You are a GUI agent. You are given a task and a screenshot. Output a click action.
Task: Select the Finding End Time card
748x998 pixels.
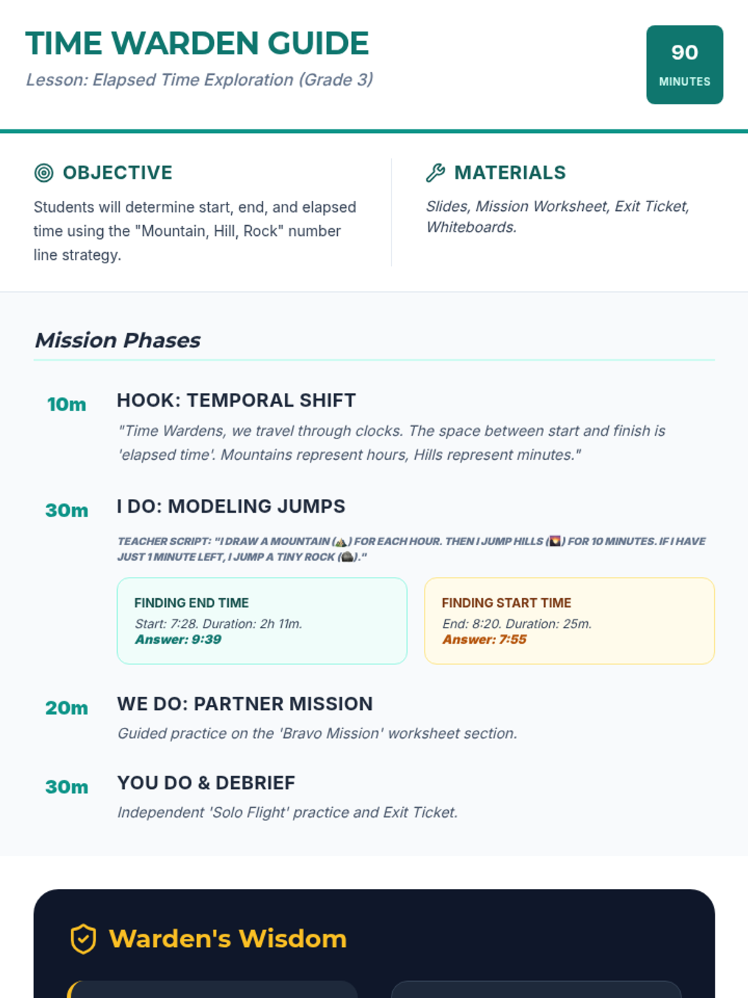(262, 621)
